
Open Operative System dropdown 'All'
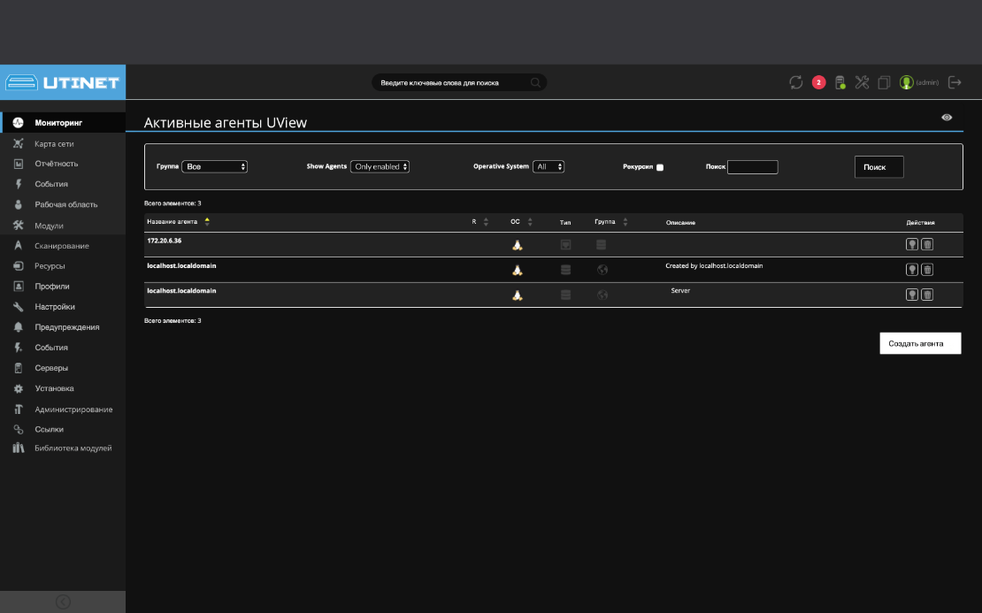coord(549,166)
